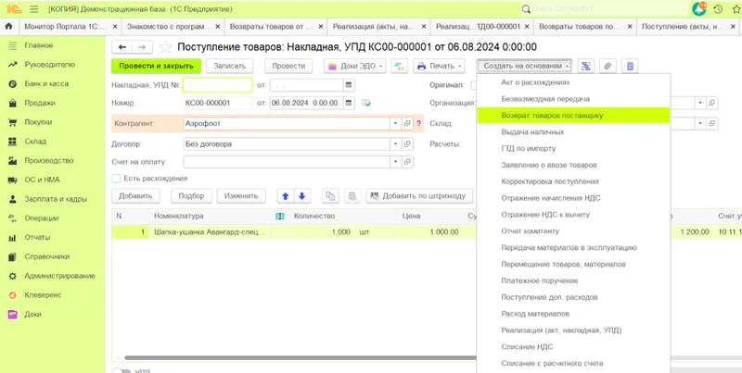
Task: Check the 'Есть расхождения' checkbox
Action: (x=116, y=179)
